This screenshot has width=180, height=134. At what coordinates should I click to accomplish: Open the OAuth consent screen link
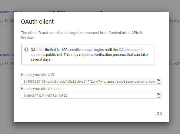[87, 52]
